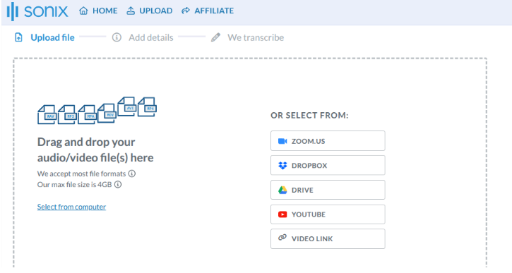Click the Select from computer link
The width and height of the screenshot is (512, 273).
click(71, 207)
